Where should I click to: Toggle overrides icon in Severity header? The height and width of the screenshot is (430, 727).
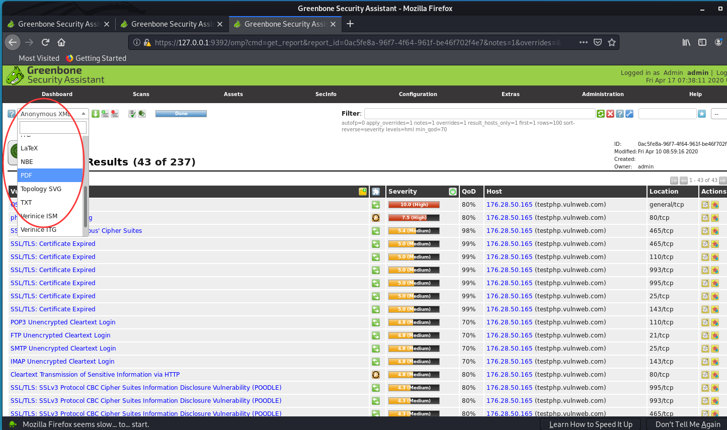[453, 192]
